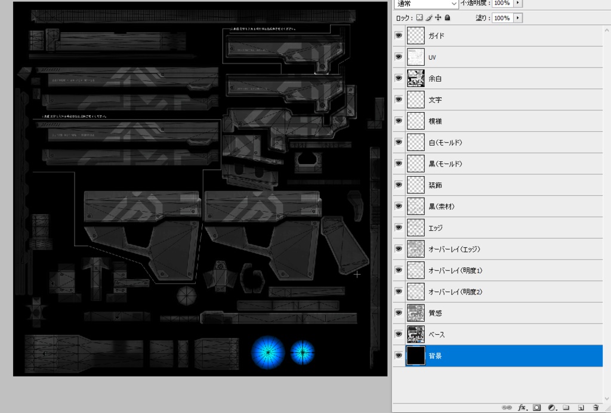Select the オーバーレイ(明度2) layer name
The image size is (611, 413).
point(455,292)
